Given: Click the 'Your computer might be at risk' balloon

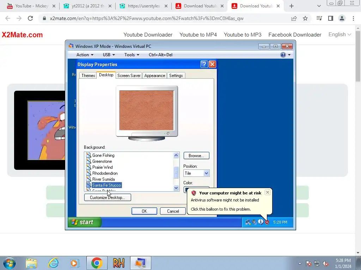Looking at the screenshot, I should pyautogui.click(x=230, y=201).
